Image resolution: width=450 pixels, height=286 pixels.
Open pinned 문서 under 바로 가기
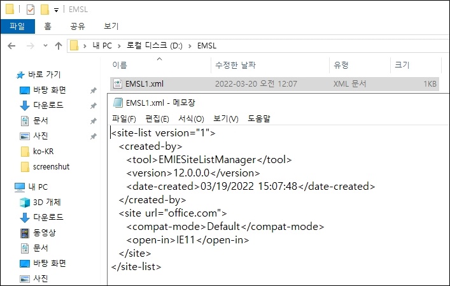[x=41, y=120]
